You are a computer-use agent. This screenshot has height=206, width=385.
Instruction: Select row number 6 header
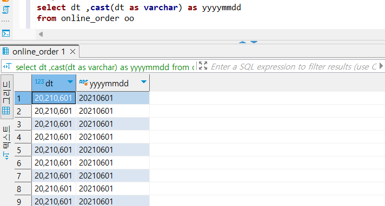[23, 163]
